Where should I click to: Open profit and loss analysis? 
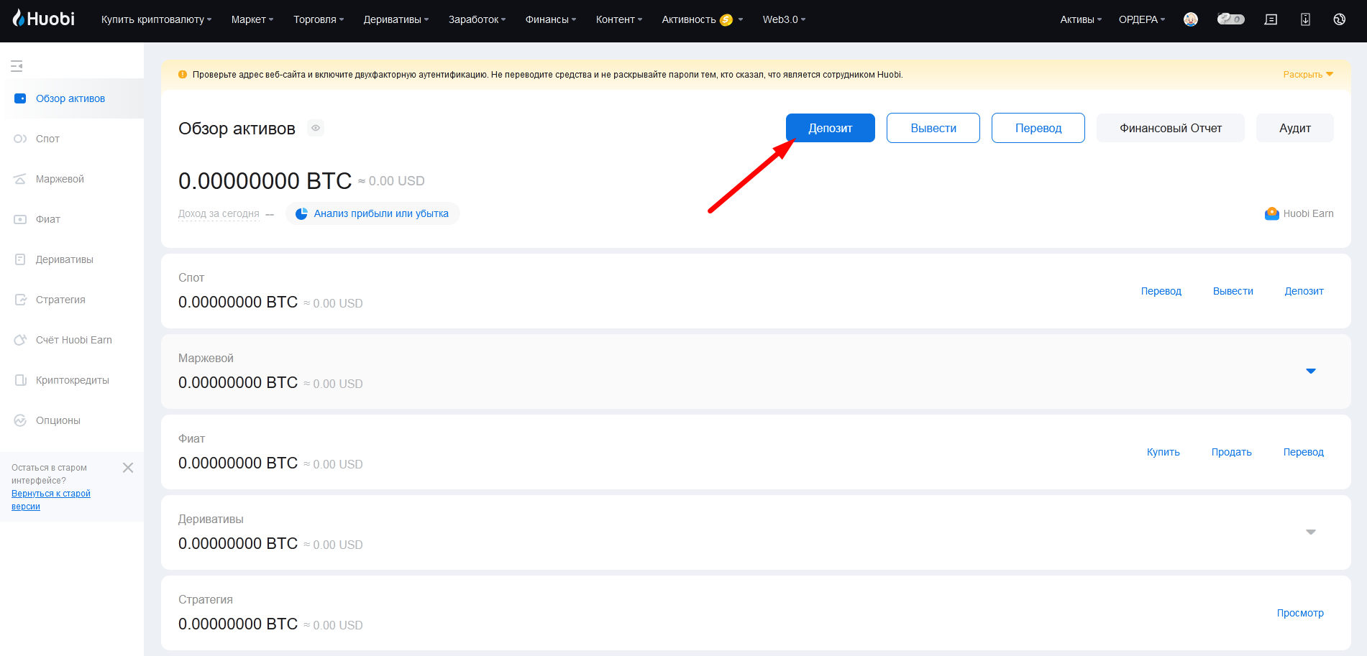[x=372, y=213]
